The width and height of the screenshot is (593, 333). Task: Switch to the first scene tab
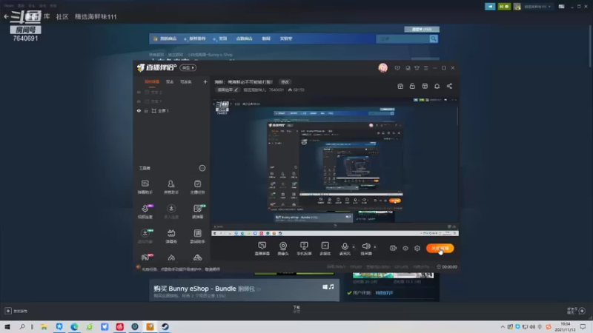click(x=152, y=82)
